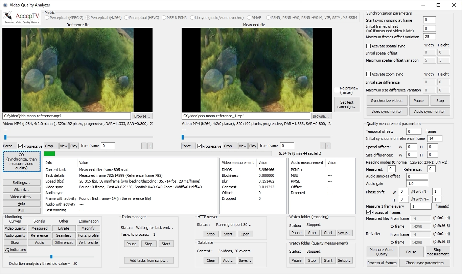Open Settings dialog
Viewport: 462px width, 274px height.
click(21, 183)
